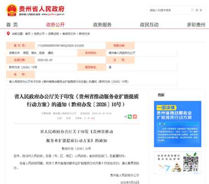Image resolution: width=209 pixels, height=184 pixels.
Task: Click the generation date 2026-05-29
Action: [x=45, y=60]
